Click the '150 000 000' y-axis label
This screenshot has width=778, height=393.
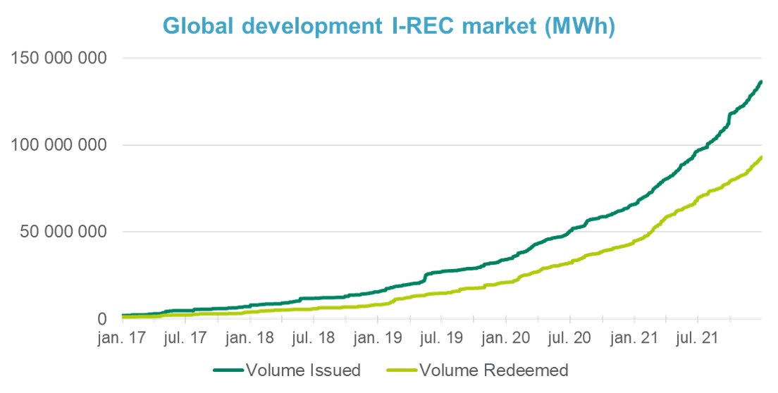pos(58,58)
